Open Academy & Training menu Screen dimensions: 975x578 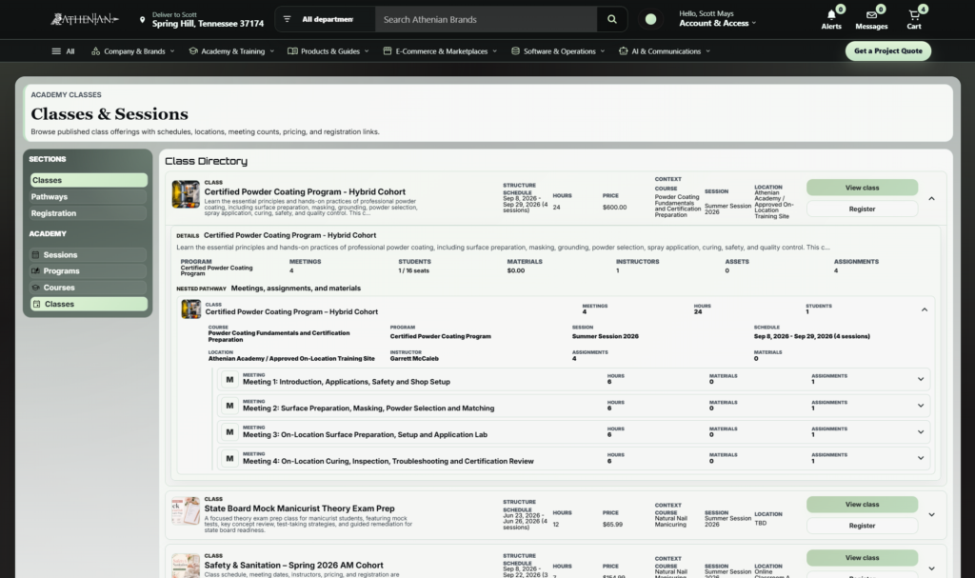click(x=231, y=51)
